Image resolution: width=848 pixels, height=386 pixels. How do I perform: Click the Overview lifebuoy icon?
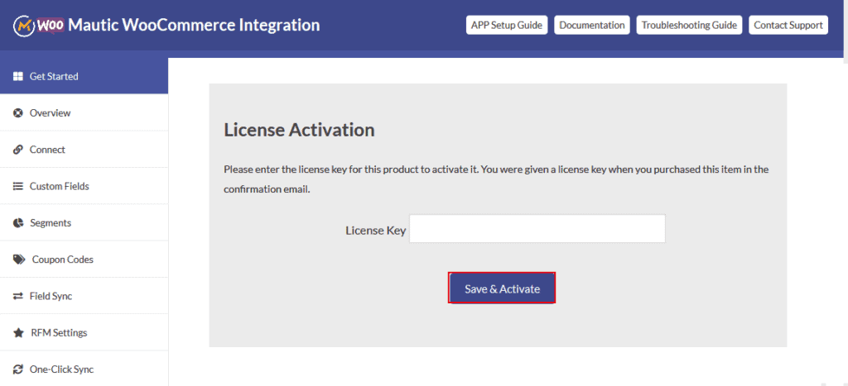[18, 113]
